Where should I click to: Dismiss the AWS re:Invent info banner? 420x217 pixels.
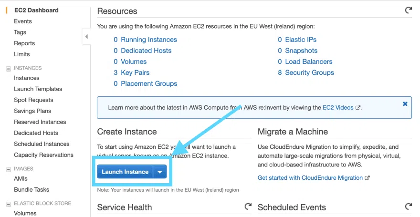(x=405, y=103)
